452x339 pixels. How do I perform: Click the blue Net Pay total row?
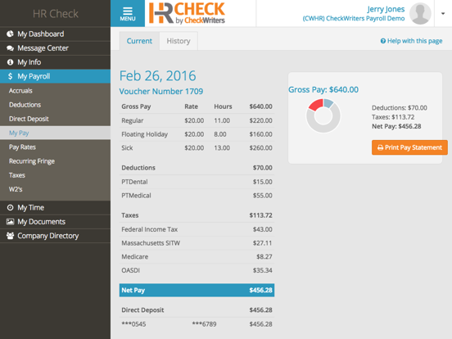197,290
